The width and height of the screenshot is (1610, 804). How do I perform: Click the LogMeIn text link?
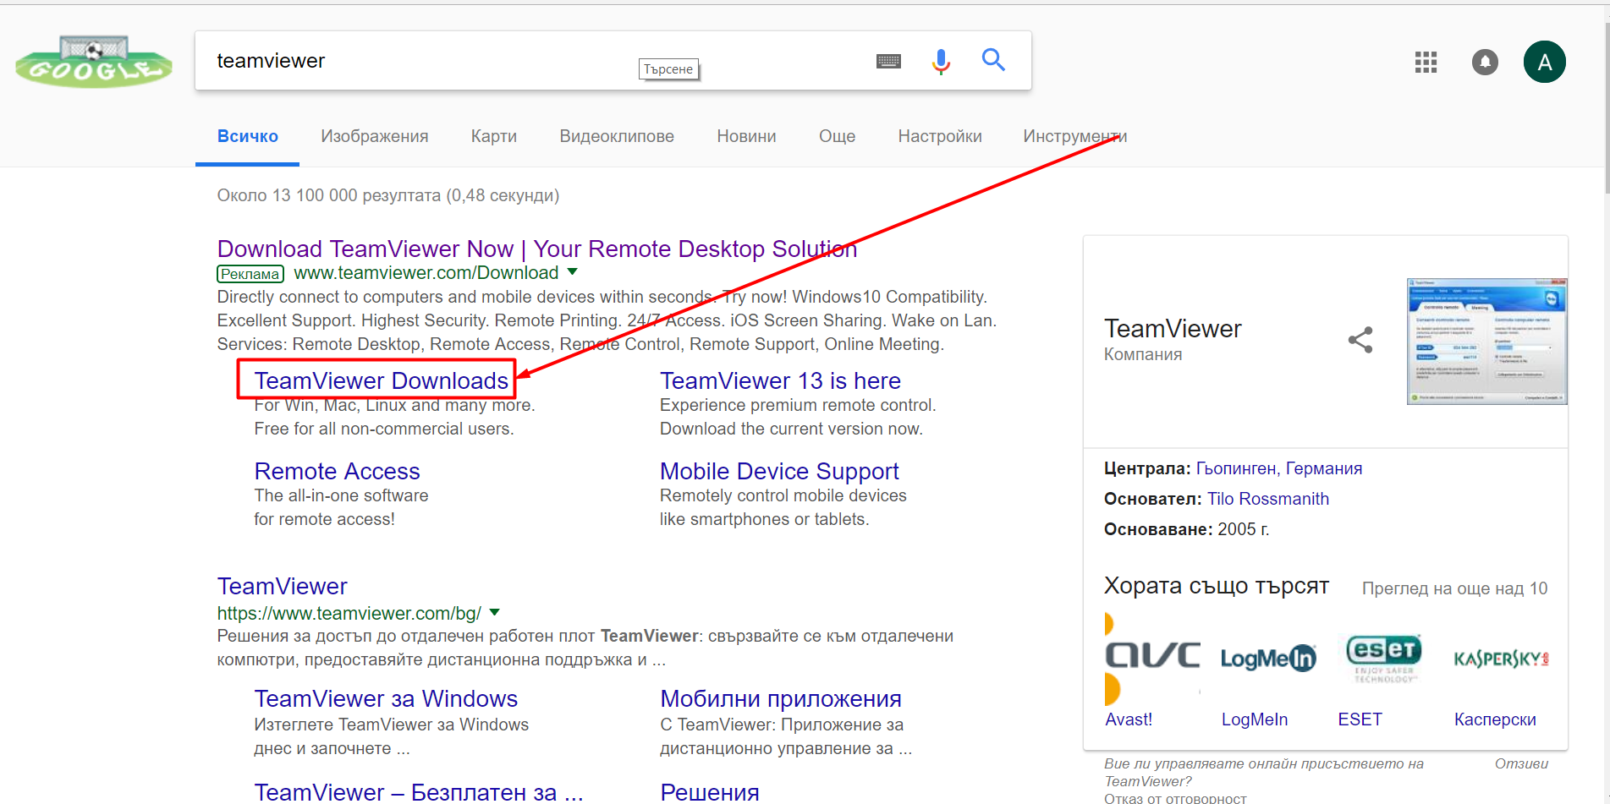click(x=1254, y=719)
